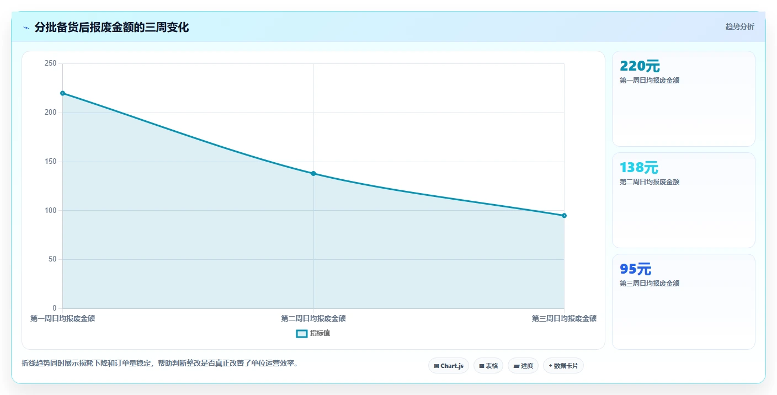Open the 138元 metric card
Image resolution: width=777 pixels, height=395 pixels.
click(684, 200)
